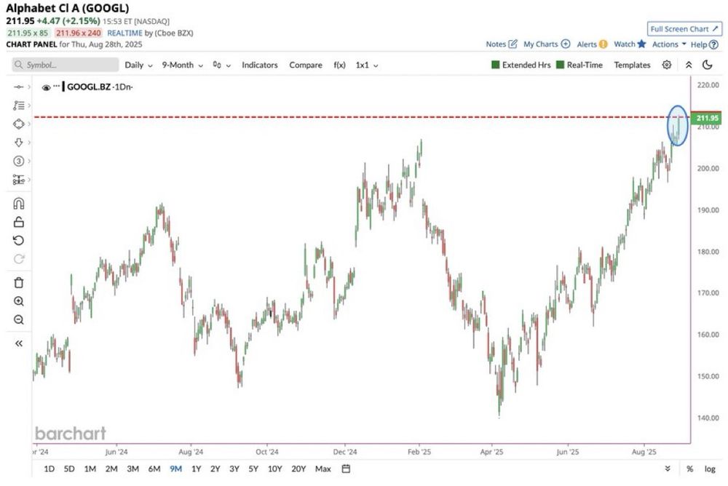
Task: Select the 1D time range
Action: point(49,469)
